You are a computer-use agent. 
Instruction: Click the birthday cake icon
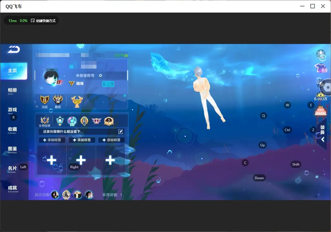tap(320, 111)
